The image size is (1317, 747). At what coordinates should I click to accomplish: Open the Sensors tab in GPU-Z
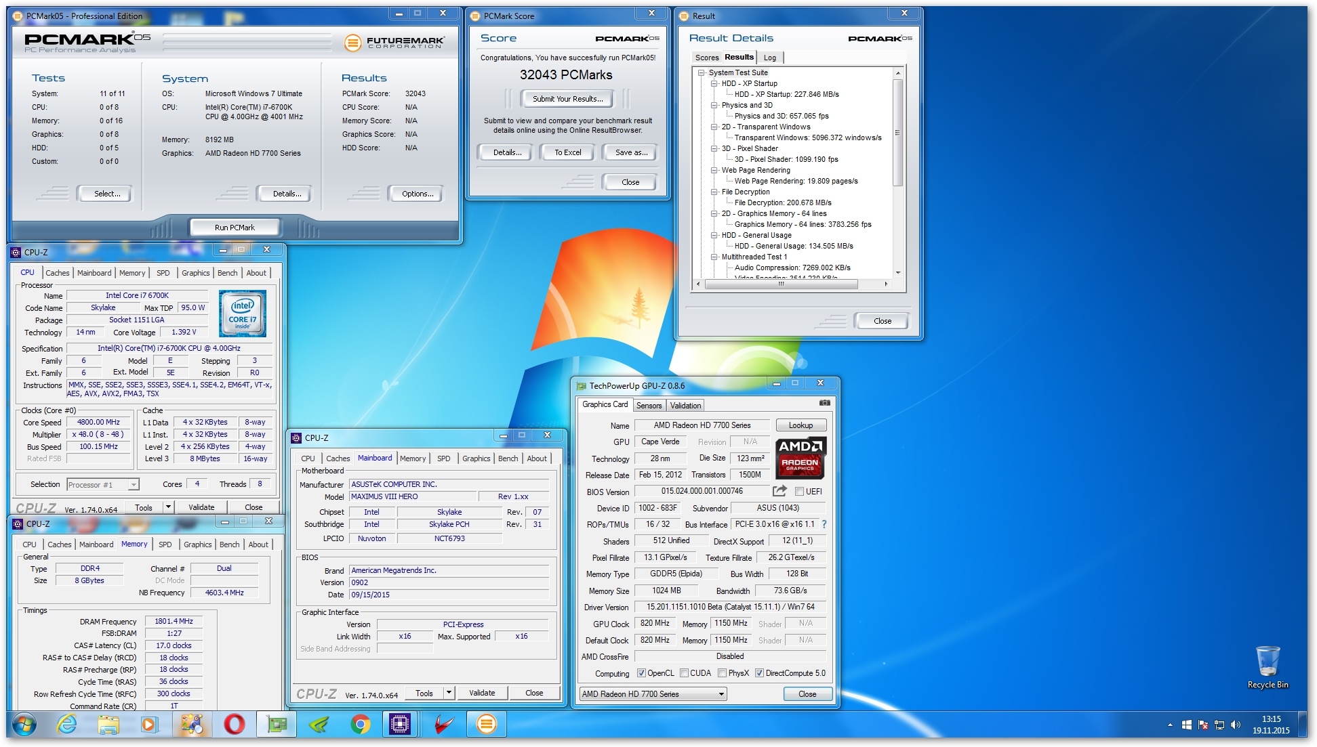click(649, 406)
